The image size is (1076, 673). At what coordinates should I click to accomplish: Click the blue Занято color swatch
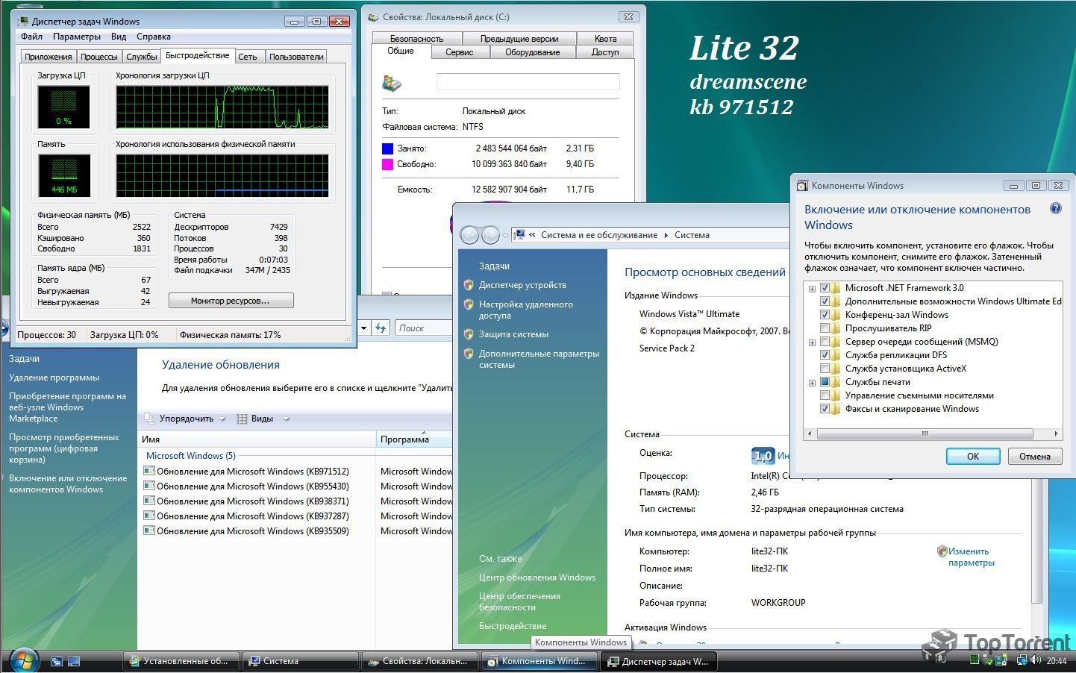[387, 148]
